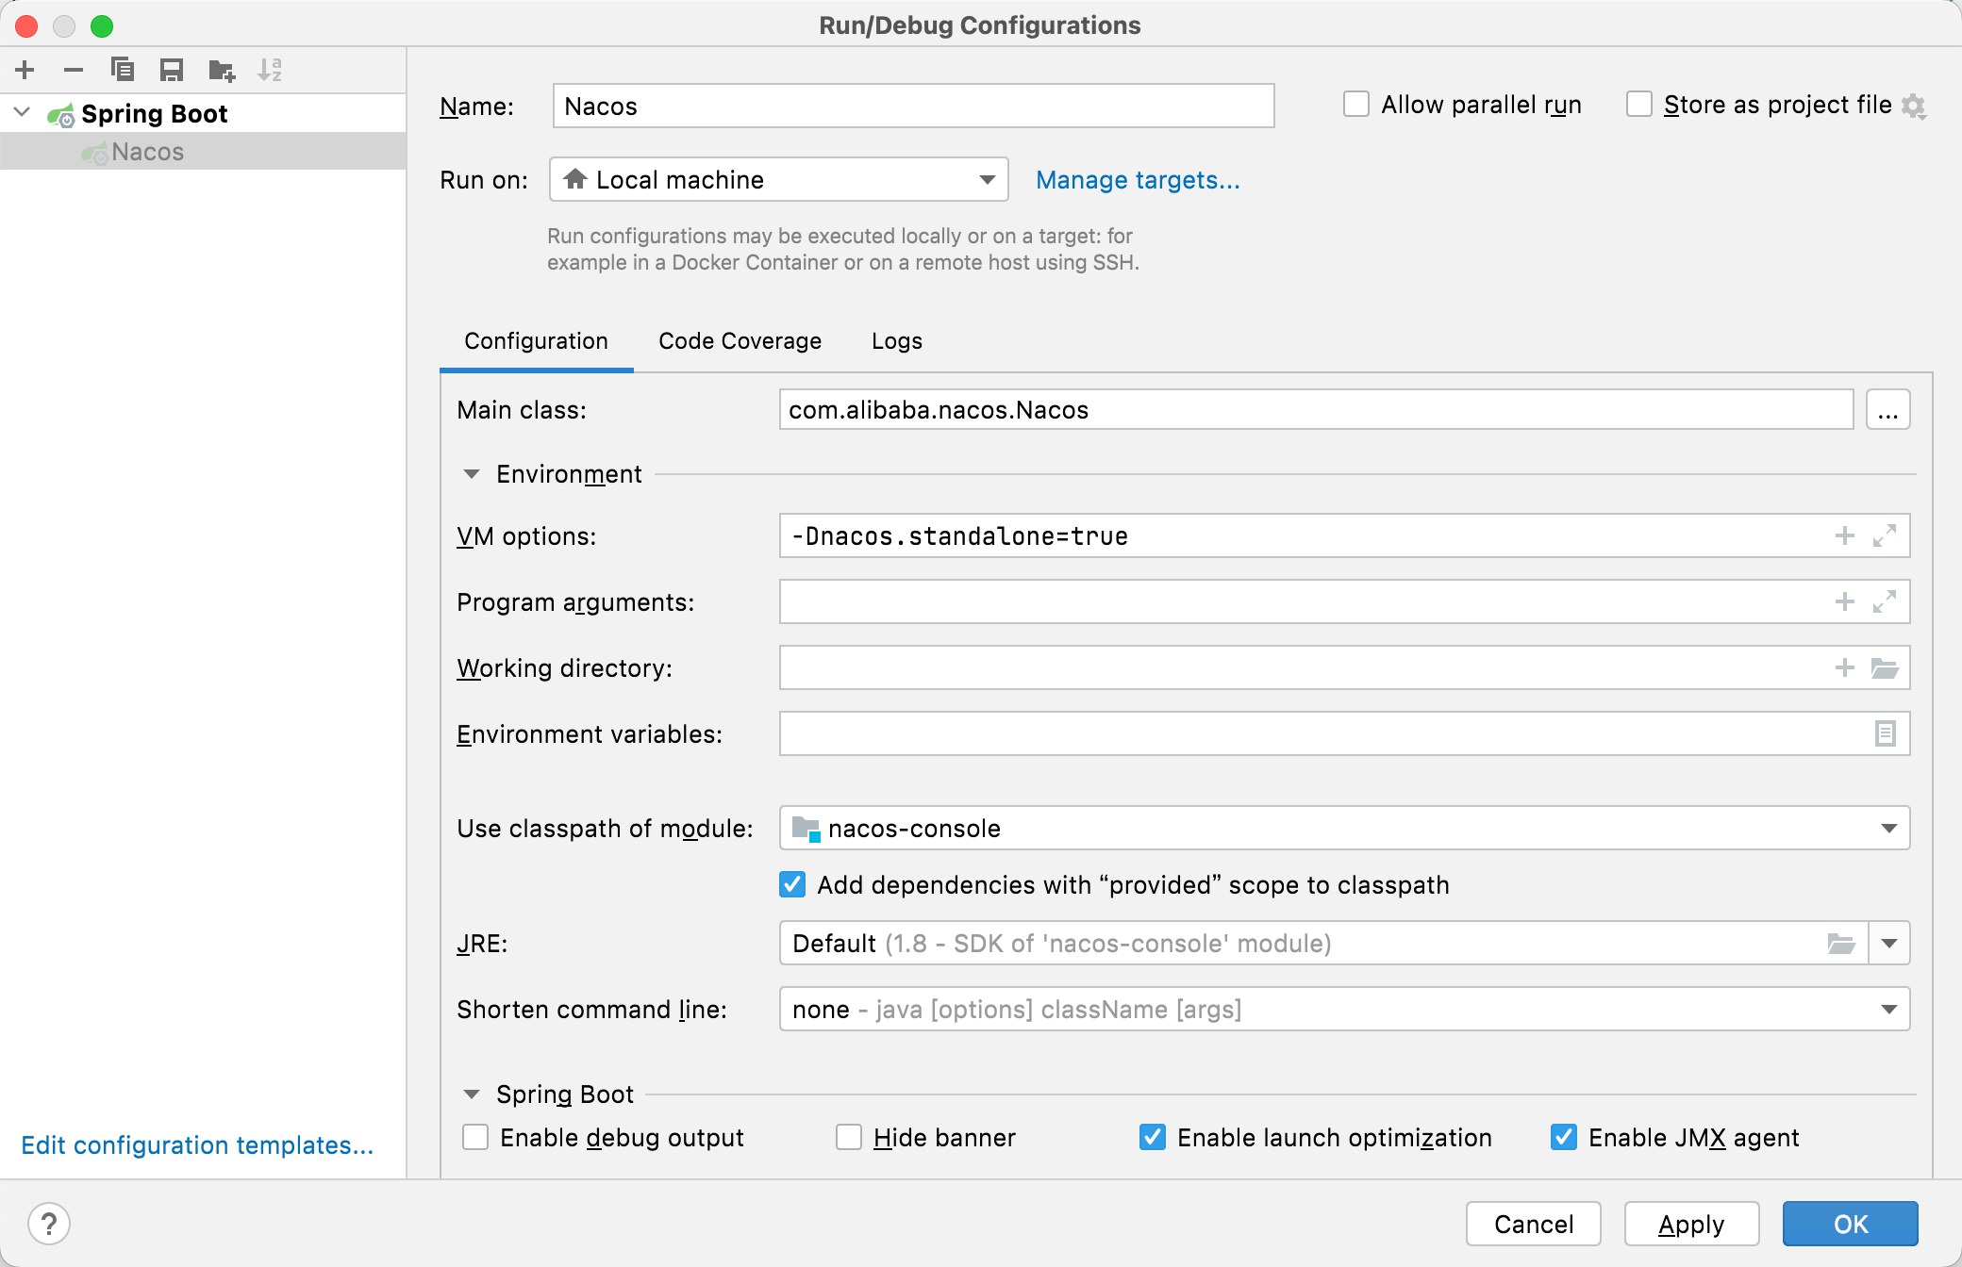Click the Cancel button
1962x1267 pixels.
point(1534,1224)
